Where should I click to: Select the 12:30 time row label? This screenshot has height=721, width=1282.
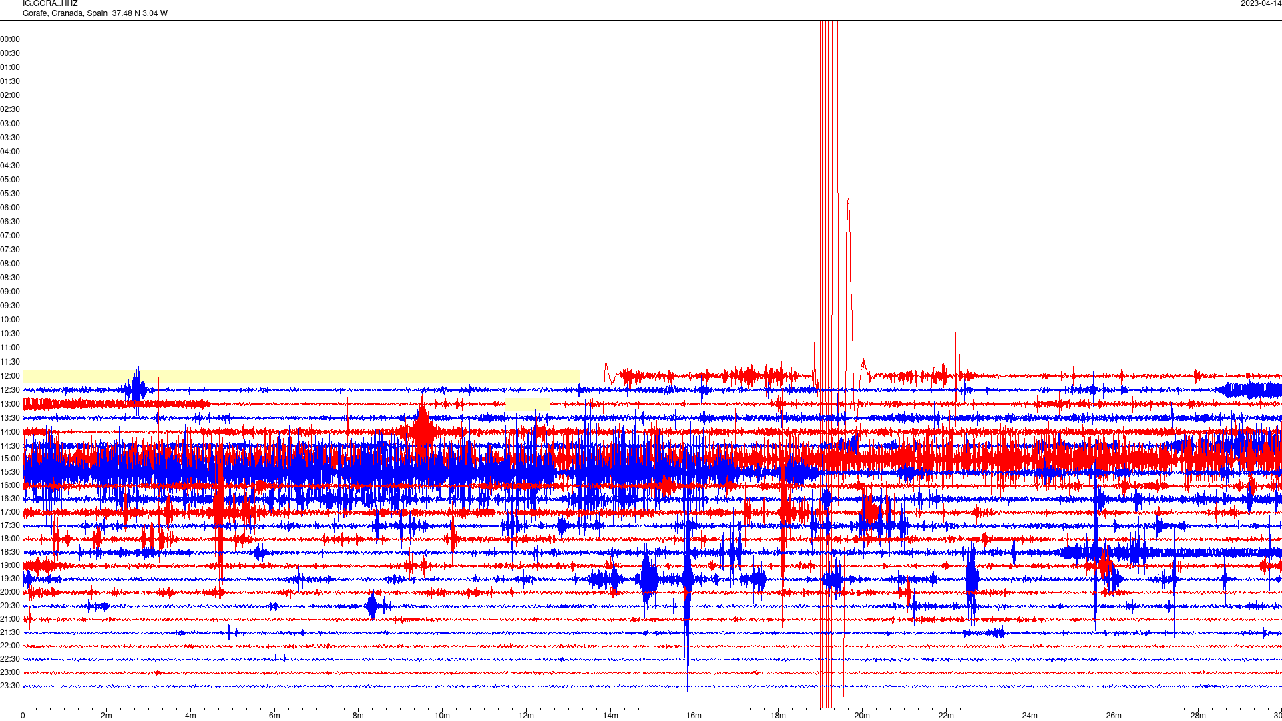tap(10, 390)
